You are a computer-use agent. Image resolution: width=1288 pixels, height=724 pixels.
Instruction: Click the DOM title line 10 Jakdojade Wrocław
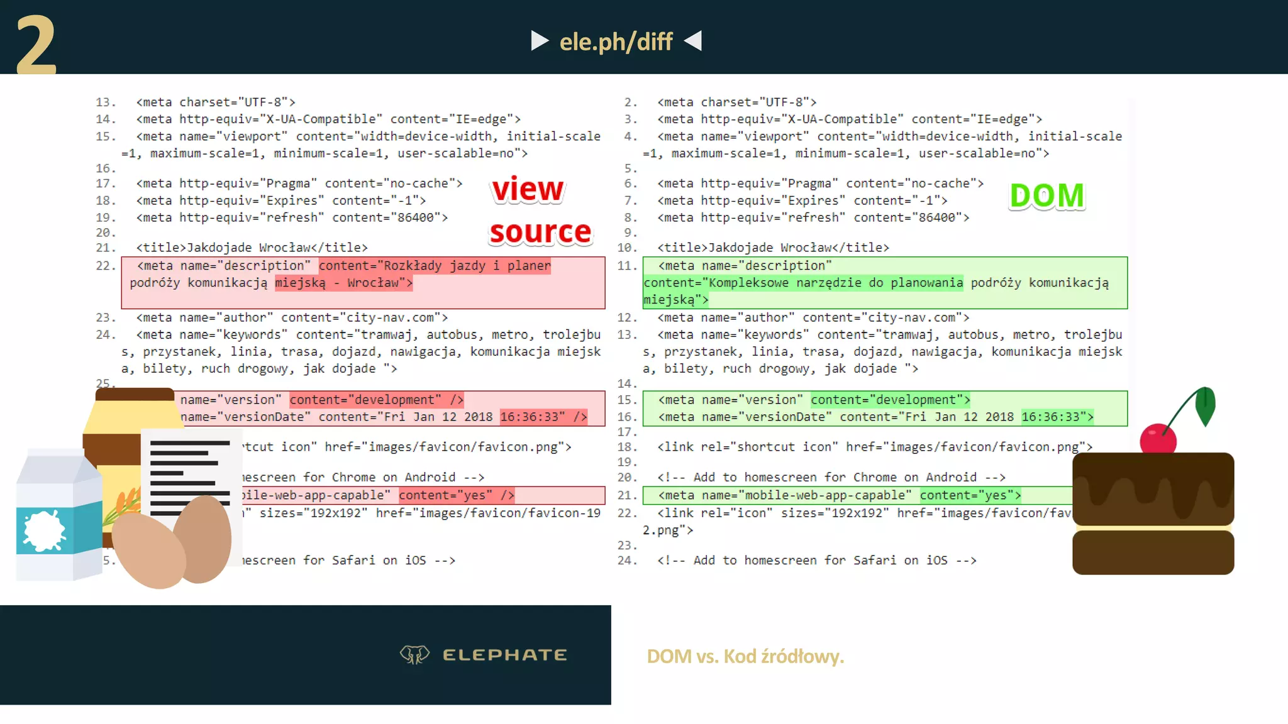coord(773,248)
